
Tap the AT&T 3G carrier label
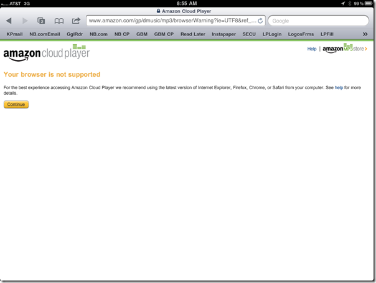19,3
